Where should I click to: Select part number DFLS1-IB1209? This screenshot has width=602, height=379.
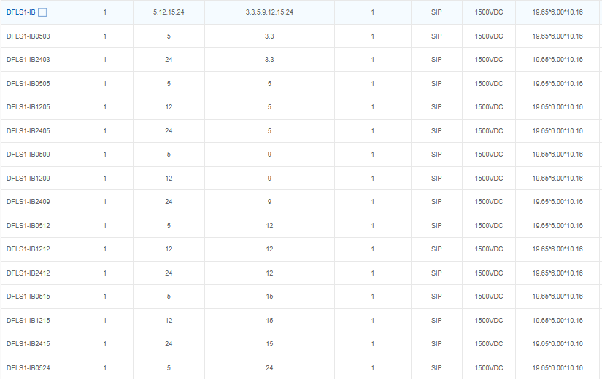click(28, 179)
